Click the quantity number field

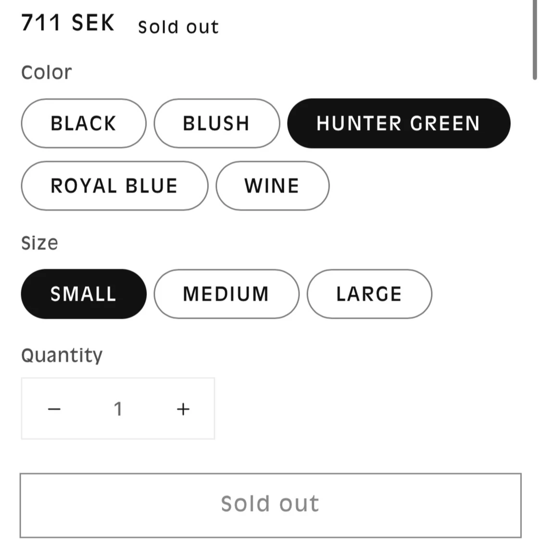click(x=118, y=409)
